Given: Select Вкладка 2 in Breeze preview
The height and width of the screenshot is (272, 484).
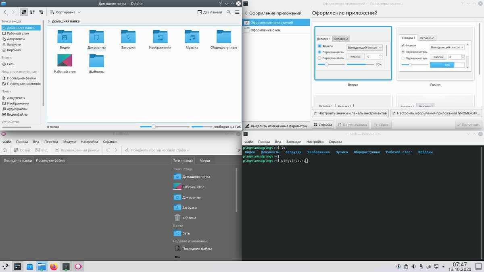Looking at the screenshot, I should click(x=341, y=39).
